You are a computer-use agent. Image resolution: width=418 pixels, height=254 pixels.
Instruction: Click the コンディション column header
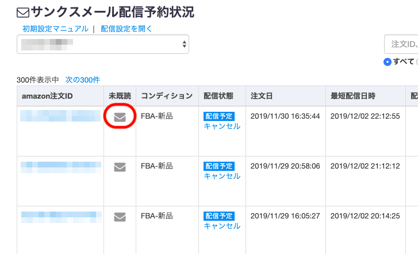167,96
